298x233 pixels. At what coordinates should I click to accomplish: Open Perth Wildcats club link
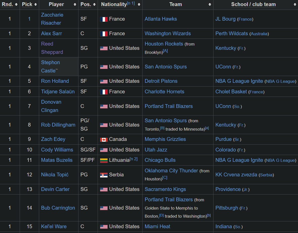coord(232,33)
